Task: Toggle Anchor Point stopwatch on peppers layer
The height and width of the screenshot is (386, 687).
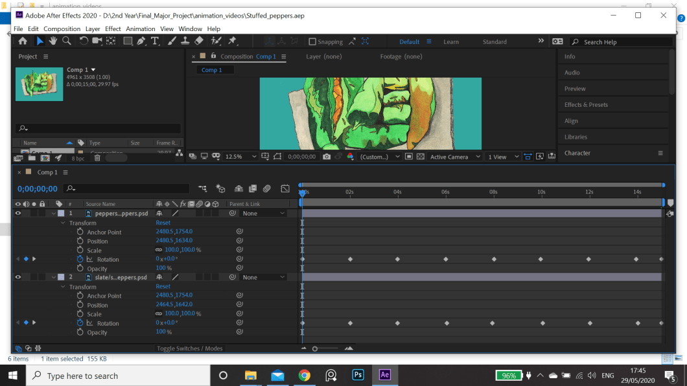Action: tap(80, 231)
